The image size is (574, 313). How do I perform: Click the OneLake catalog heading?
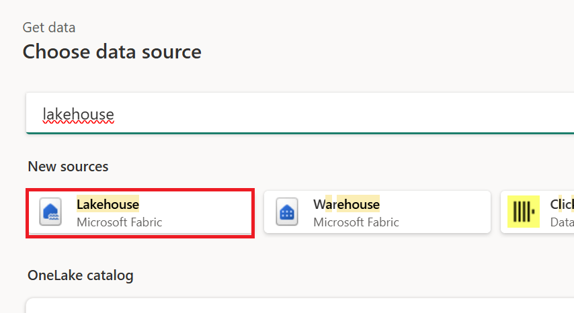81,275
